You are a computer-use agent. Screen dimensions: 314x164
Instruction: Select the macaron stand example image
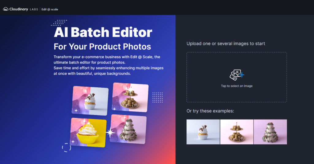pos(237,132)
